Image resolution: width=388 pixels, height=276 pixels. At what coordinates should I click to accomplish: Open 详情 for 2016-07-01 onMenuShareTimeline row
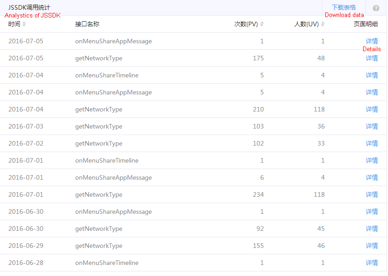[372, 160]
